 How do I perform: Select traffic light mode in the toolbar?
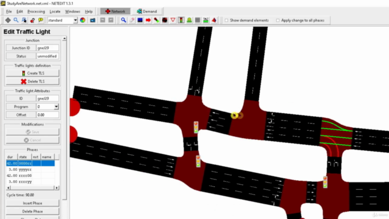[x=181, y=20]
